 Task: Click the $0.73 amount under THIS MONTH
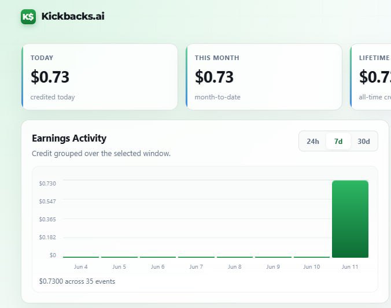pos(214,77)
